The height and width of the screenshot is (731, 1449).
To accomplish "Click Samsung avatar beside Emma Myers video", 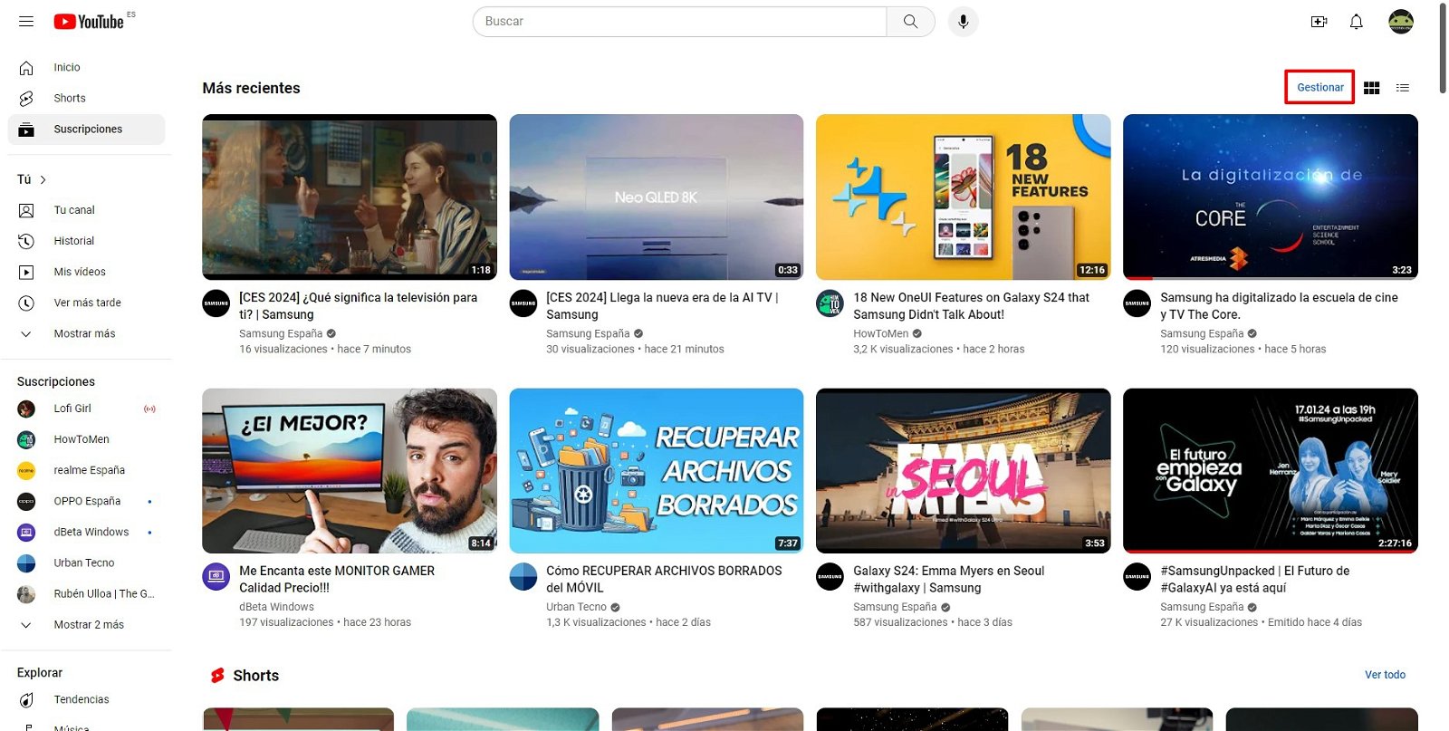I will 830,576.
